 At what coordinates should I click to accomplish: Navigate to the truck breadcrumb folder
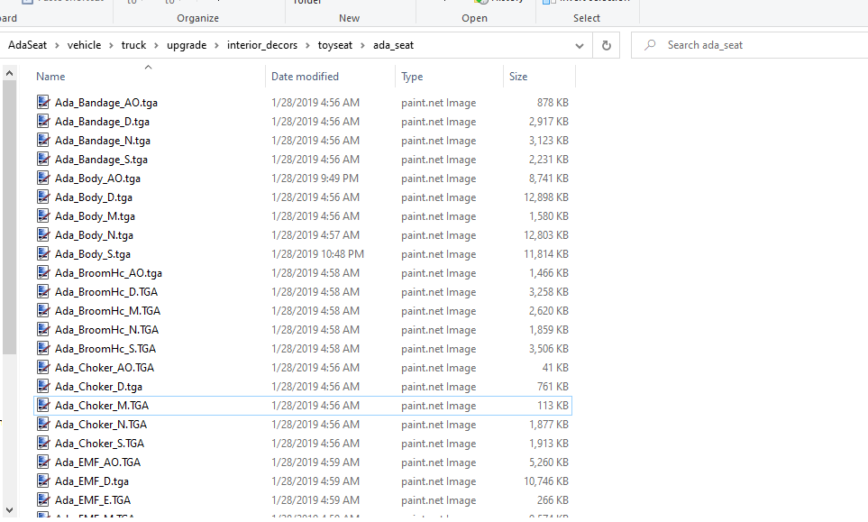(x=134, y=45)
